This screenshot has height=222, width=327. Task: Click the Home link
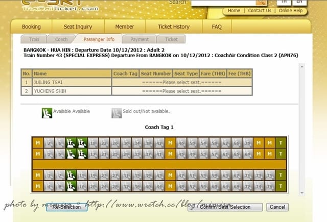(234, 11)
